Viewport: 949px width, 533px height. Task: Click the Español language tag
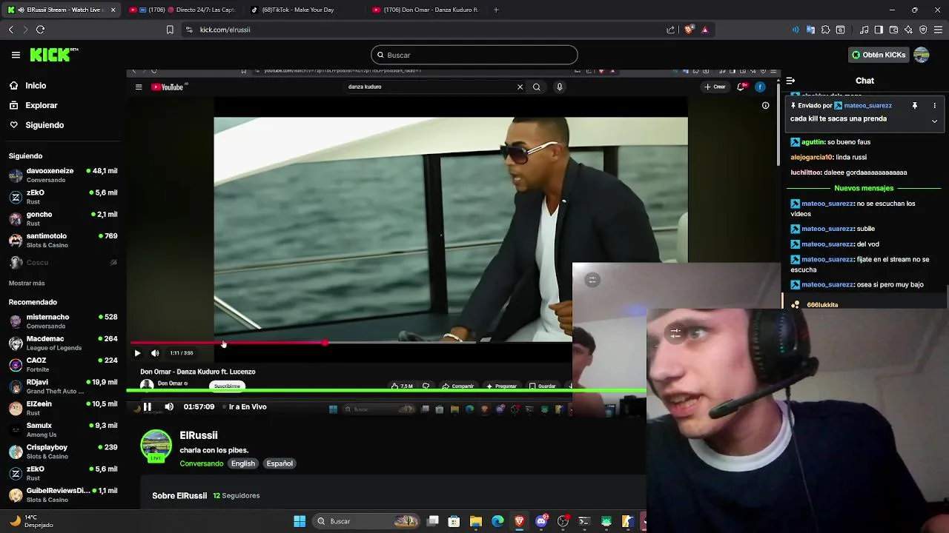[280, 463]
